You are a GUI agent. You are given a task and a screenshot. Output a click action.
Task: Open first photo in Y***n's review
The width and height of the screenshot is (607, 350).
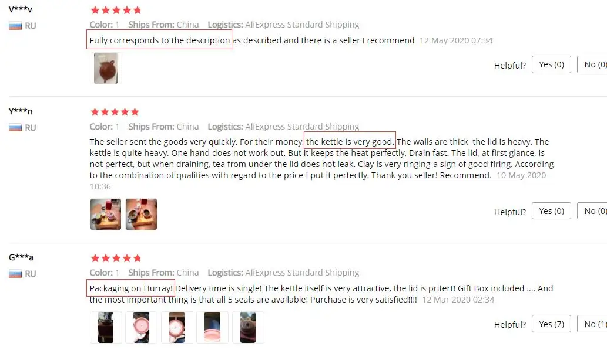pos(106,214)
